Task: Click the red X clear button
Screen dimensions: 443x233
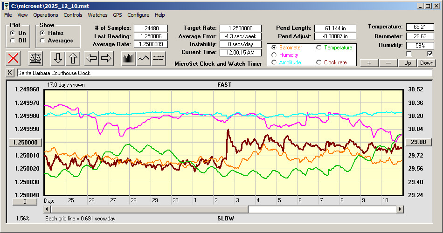Action: point(14,58)
